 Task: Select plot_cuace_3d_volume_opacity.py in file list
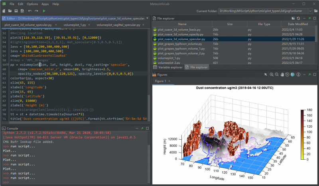pos(181,34)
